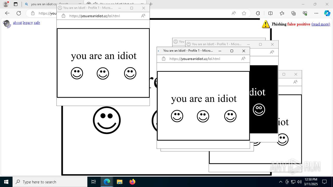Add page to favorites with star icon
Image resolution: width=333 pixels, height=187 pixels.
(x=244, y=13)
